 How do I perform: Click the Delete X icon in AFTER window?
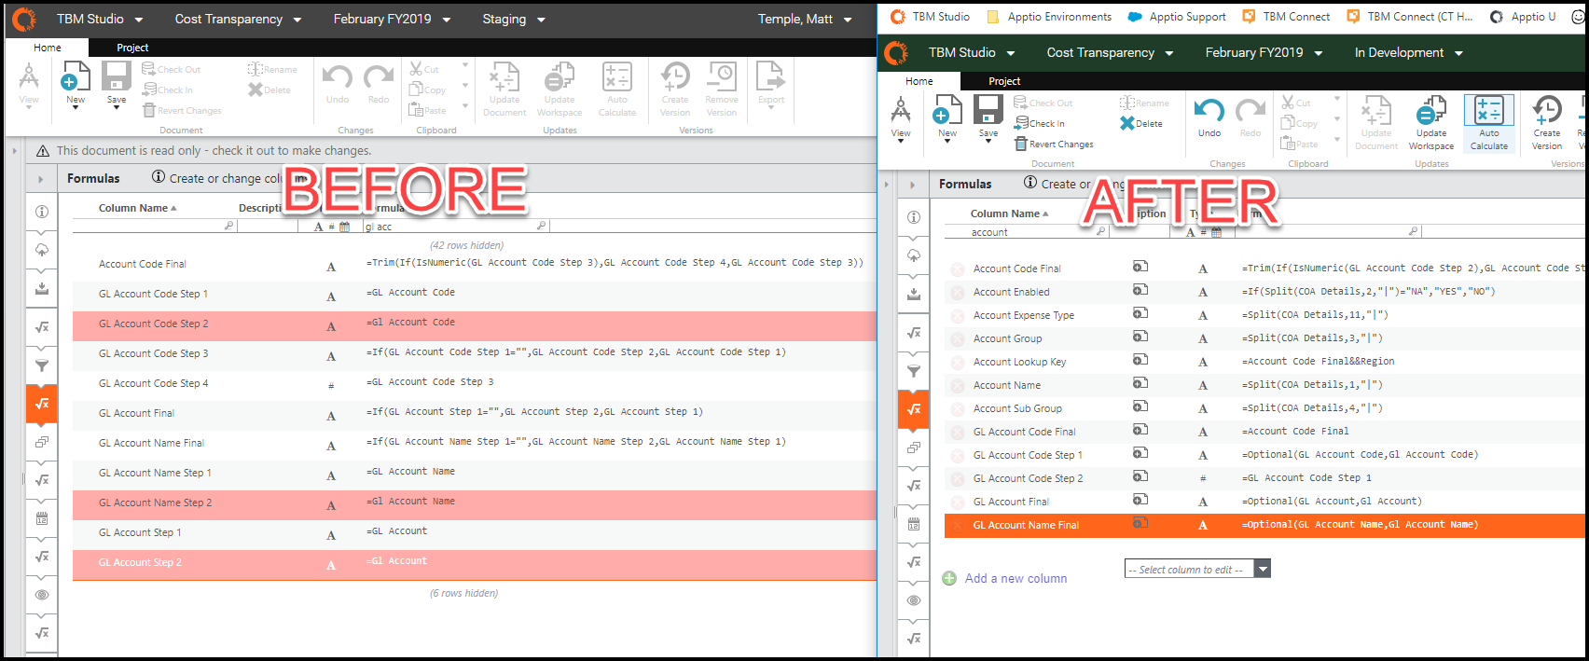[x=1127, y=123]
